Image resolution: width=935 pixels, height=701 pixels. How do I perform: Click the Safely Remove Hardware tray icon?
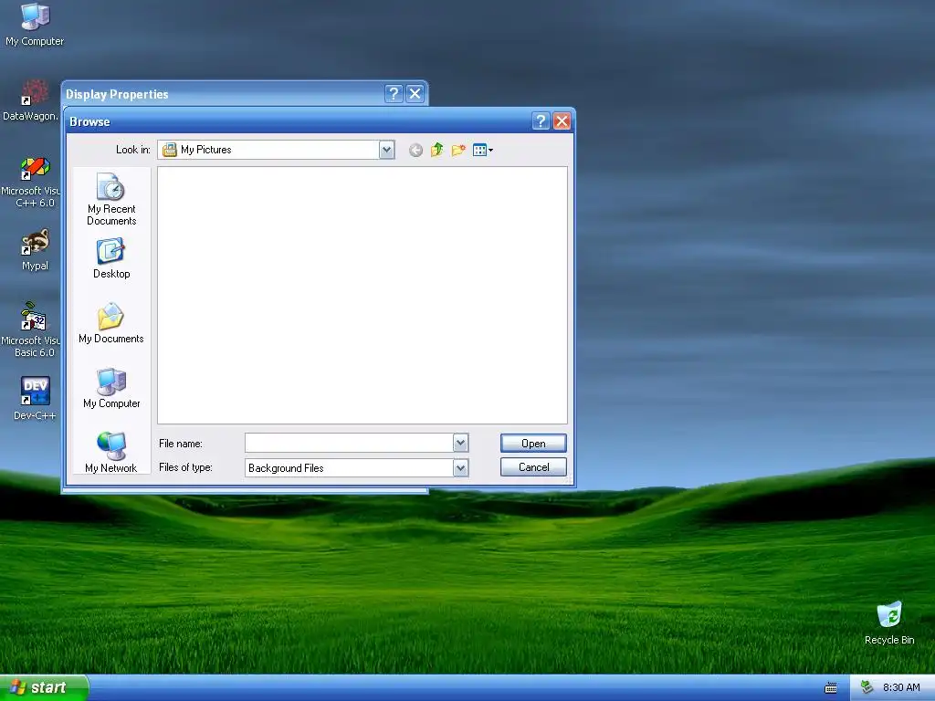(867, 688)
